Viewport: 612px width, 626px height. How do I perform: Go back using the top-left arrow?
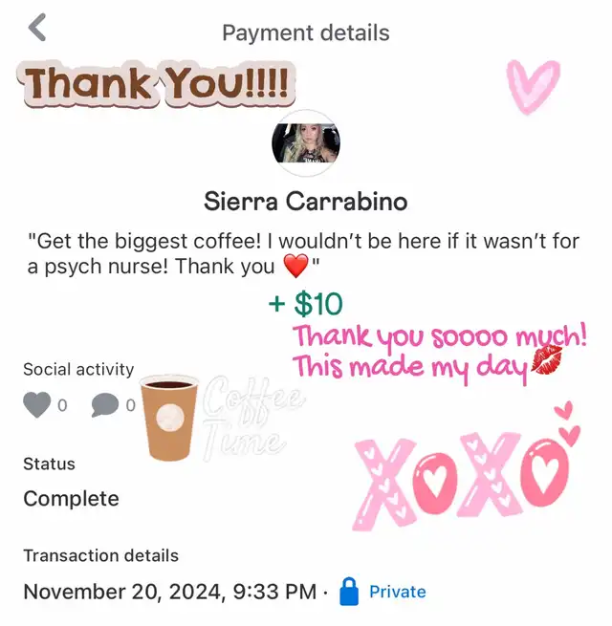click(37, 28)
